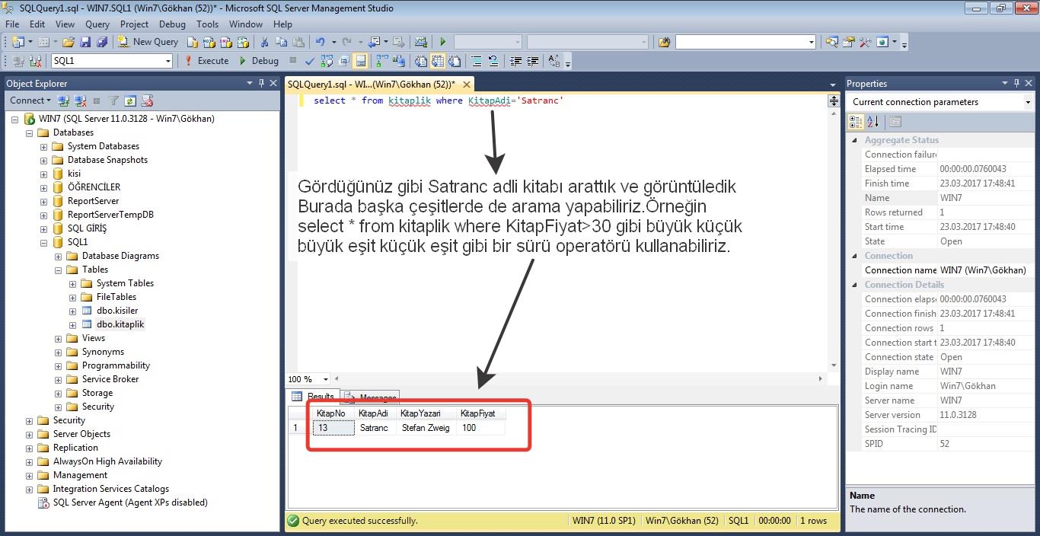This screenshot has height=536, width=1040.
Task: Collapse the SQL1 database node
Action: click(x=44, y=241)
